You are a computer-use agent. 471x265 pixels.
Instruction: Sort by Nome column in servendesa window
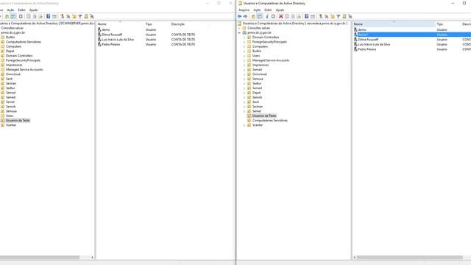(x=394, y=24)
